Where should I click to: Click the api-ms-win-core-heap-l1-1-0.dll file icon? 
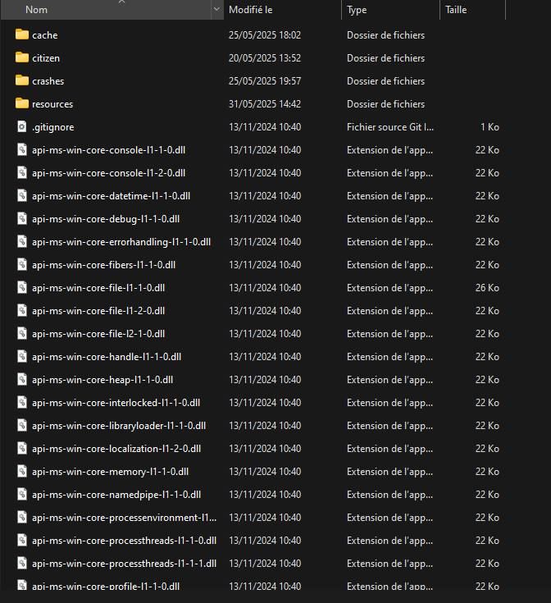[x=22, y=380]
